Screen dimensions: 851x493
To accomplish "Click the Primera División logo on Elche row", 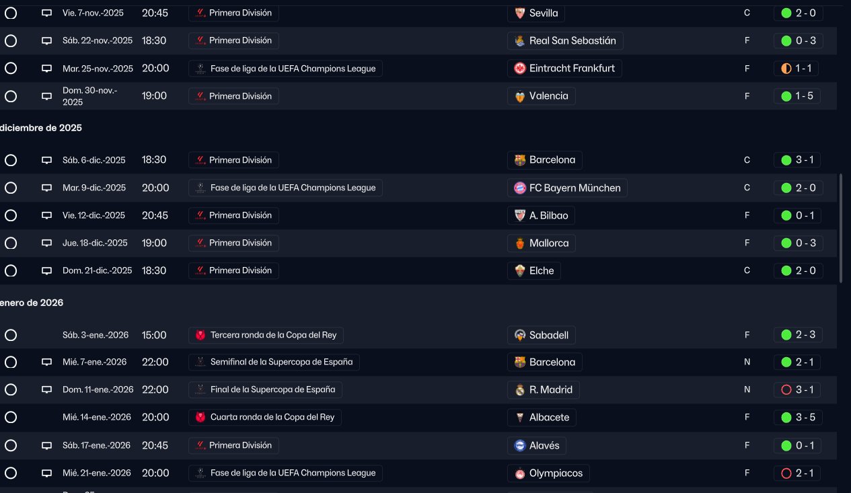I will (200, 270).
